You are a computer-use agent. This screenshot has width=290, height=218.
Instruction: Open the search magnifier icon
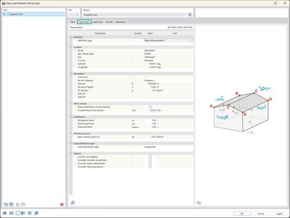pyautogui.click(x=5, y=213)
